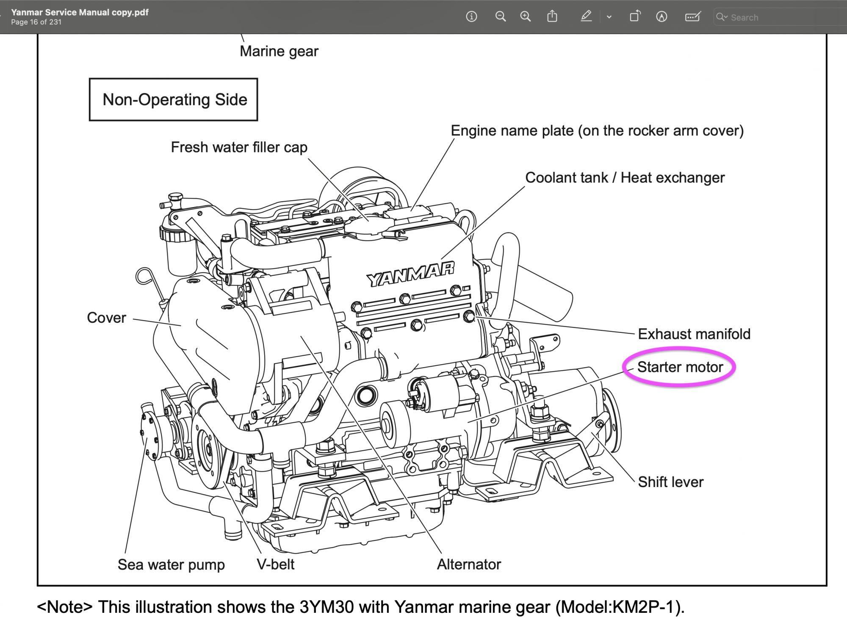Click the Sea water pump label
The height and width of the screenshot is (620, 847).
(171, 565)
